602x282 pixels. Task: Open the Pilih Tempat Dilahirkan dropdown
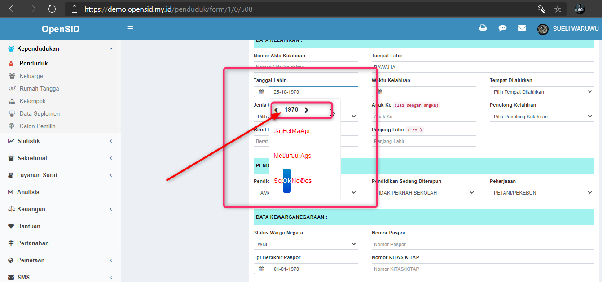[542, 92]
